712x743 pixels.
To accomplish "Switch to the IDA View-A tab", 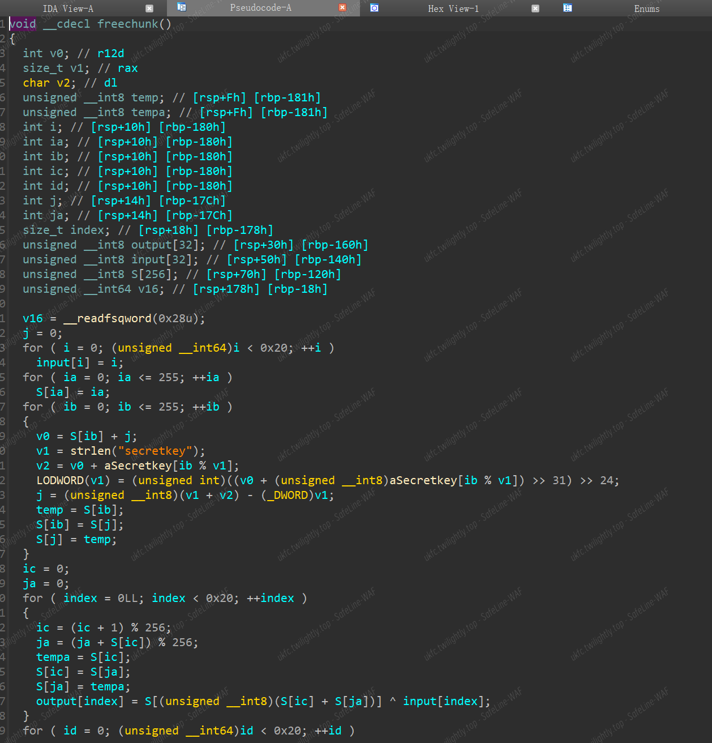I will (68, 8).
